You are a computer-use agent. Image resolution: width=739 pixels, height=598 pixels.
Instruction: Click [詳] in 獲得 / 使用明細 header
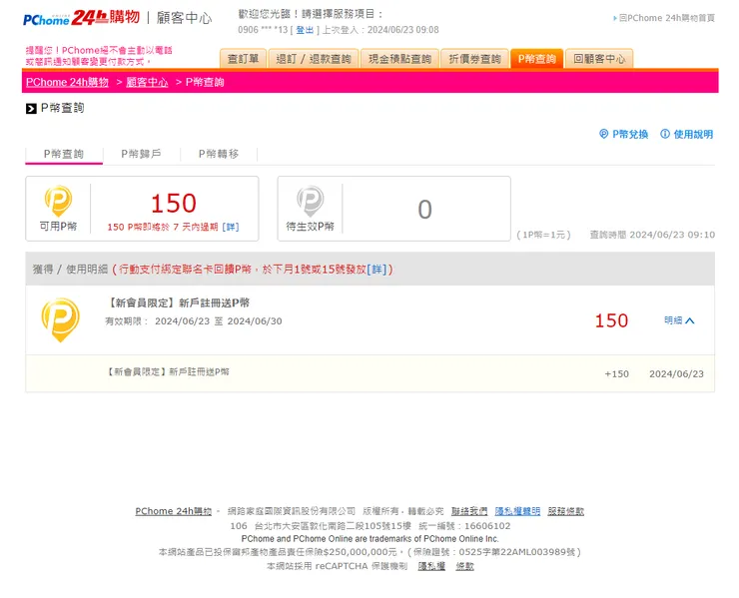pos(377,270)
